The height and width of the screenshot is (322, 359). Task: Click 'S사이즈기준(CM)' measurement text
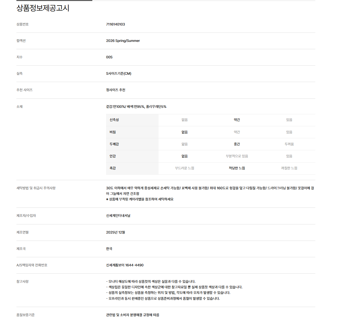point(119,74)
